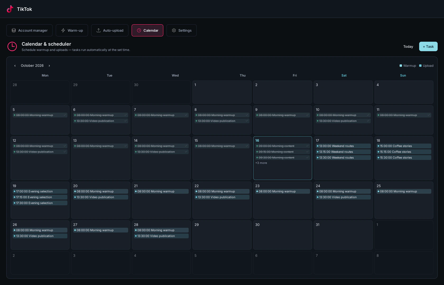This screenshot has width=444, height=285.
Task: Open 17:00:00 Evening selection task
Action: coord(40,191)
